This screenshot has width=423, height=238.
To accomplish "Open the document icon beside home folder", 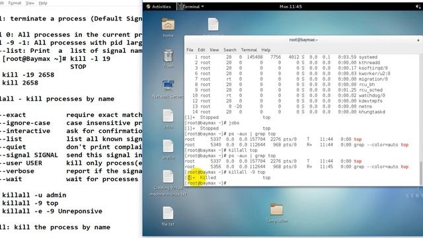I will click(x=213, y=24).
